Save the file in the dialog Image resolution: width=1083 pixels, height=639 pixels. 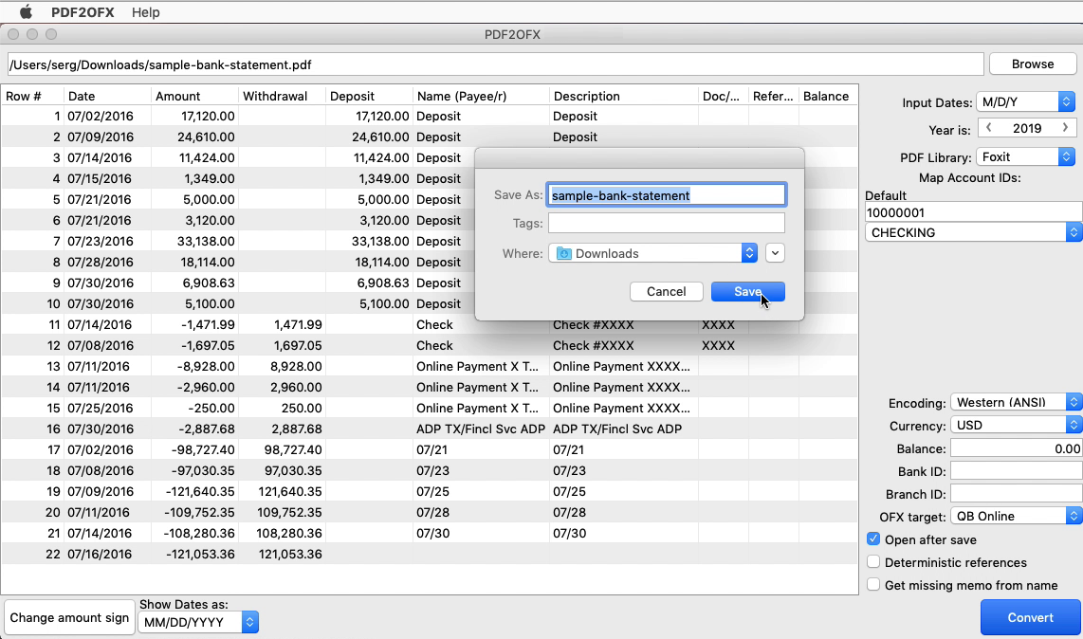coord(747,291)
